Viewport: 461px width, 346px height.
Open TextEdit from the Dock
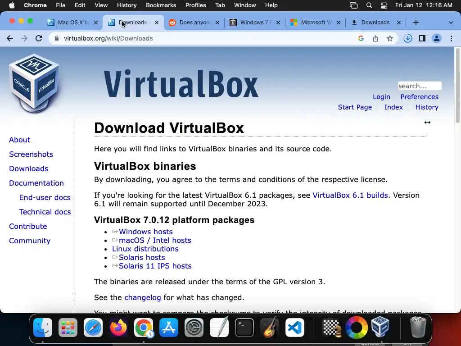click(219, 327)
